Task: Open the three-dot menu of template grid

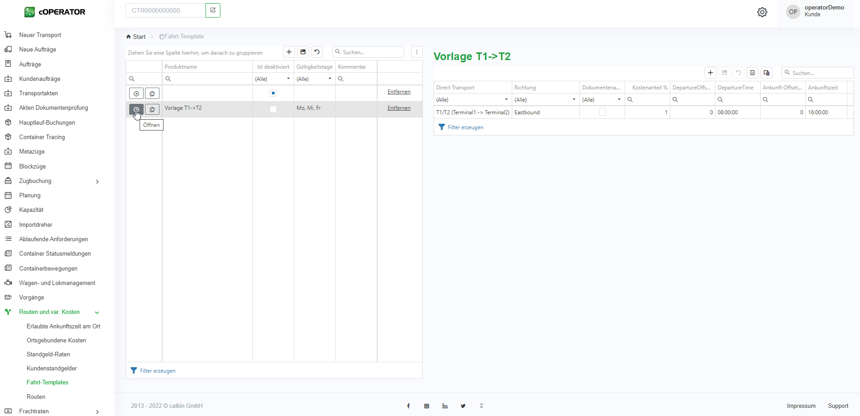Action: (x=416, y=52)
